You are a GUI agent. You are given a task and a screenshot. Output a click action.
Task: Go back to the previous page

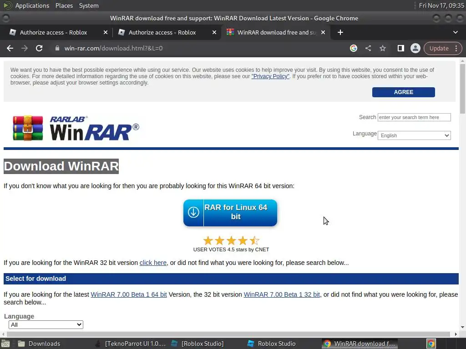[10, 48]
